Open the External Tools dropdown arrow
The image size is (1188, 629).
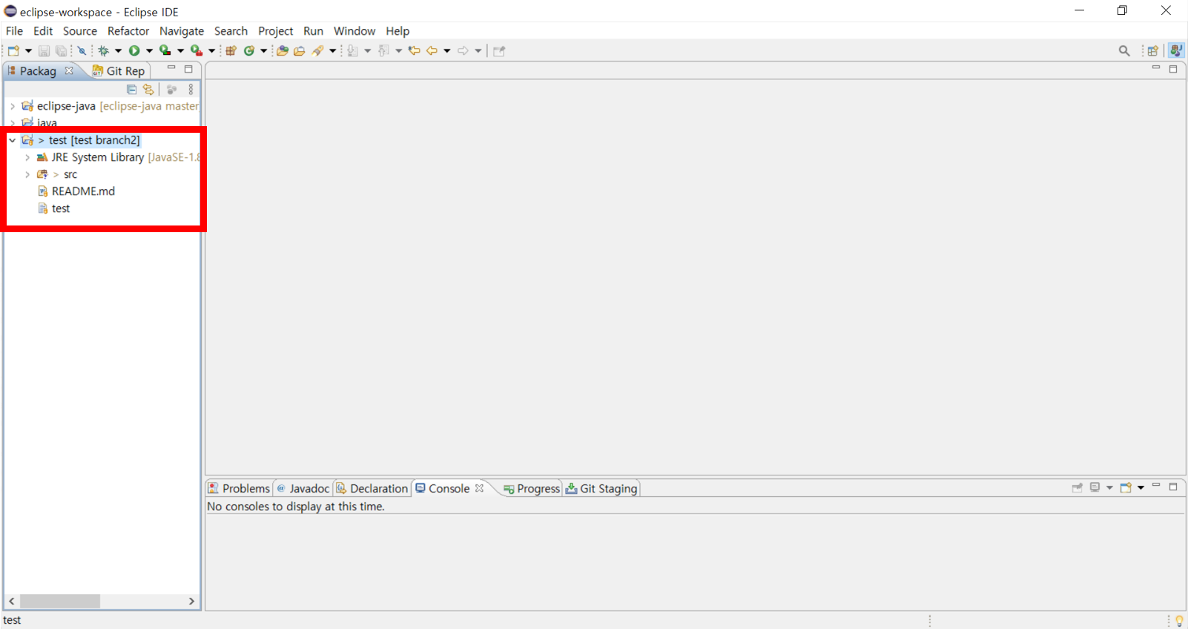point(211,50)
